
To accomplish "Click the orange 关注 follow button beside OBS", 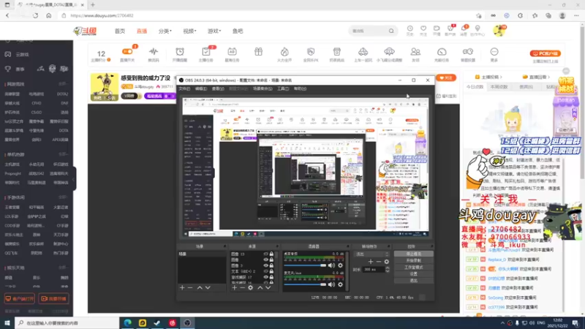I will coord(446,78).
